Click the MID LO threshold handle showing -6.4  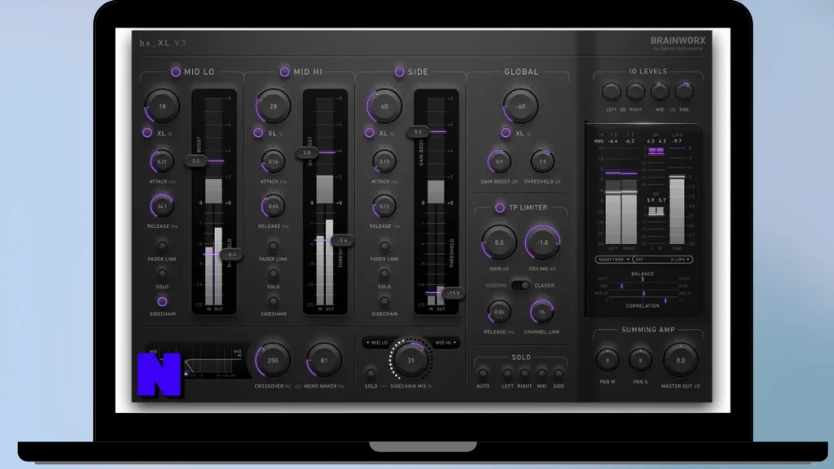point(231,254)
